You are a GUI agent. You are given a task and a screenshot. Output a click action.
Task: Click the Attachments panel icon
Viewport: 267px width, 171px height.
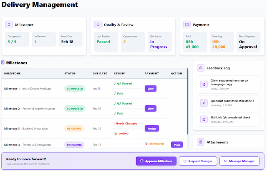[201, 142]
